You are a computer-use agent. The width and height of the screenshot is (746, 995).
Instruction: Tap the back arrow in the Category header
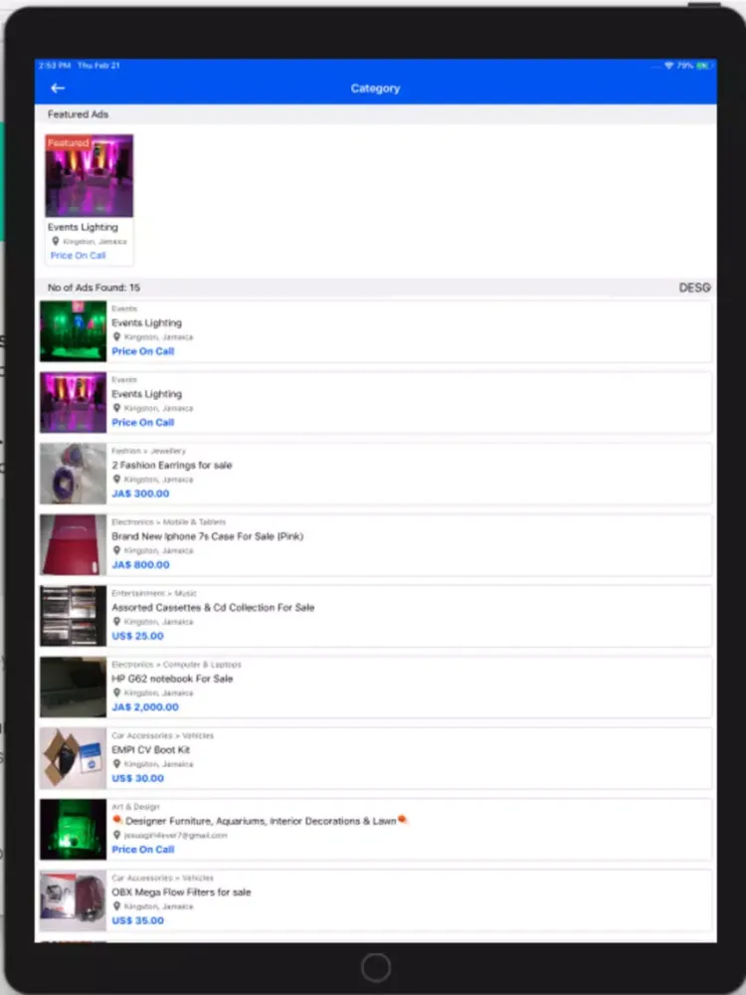coord(58,89)
